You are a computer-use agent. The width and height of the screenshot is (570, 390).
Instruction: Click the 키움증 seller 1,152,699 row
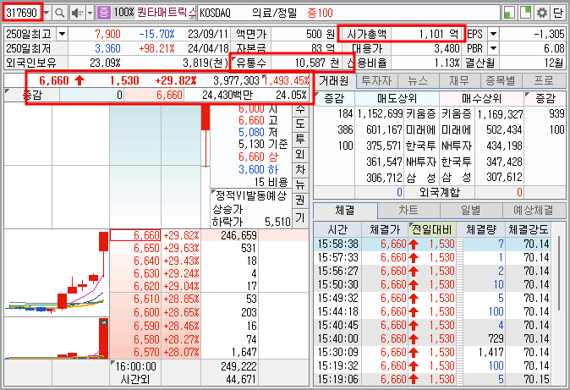397,114
